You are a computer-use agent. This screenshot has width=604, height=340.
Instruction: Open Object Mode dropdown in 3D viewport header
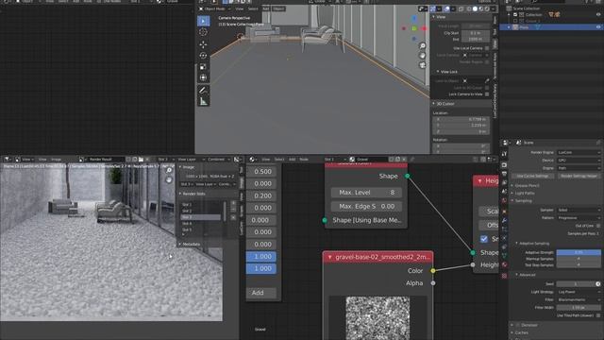tap(214, 8)
